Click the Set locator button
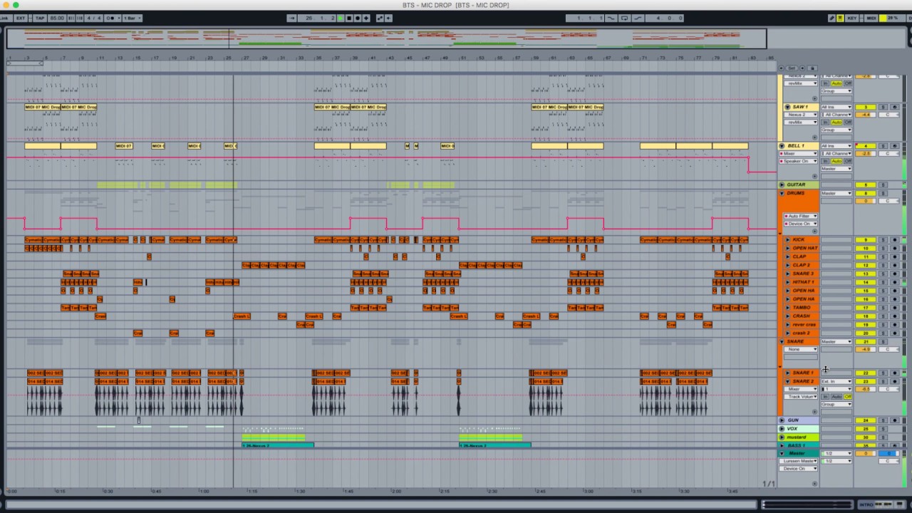 coord(792,68)
